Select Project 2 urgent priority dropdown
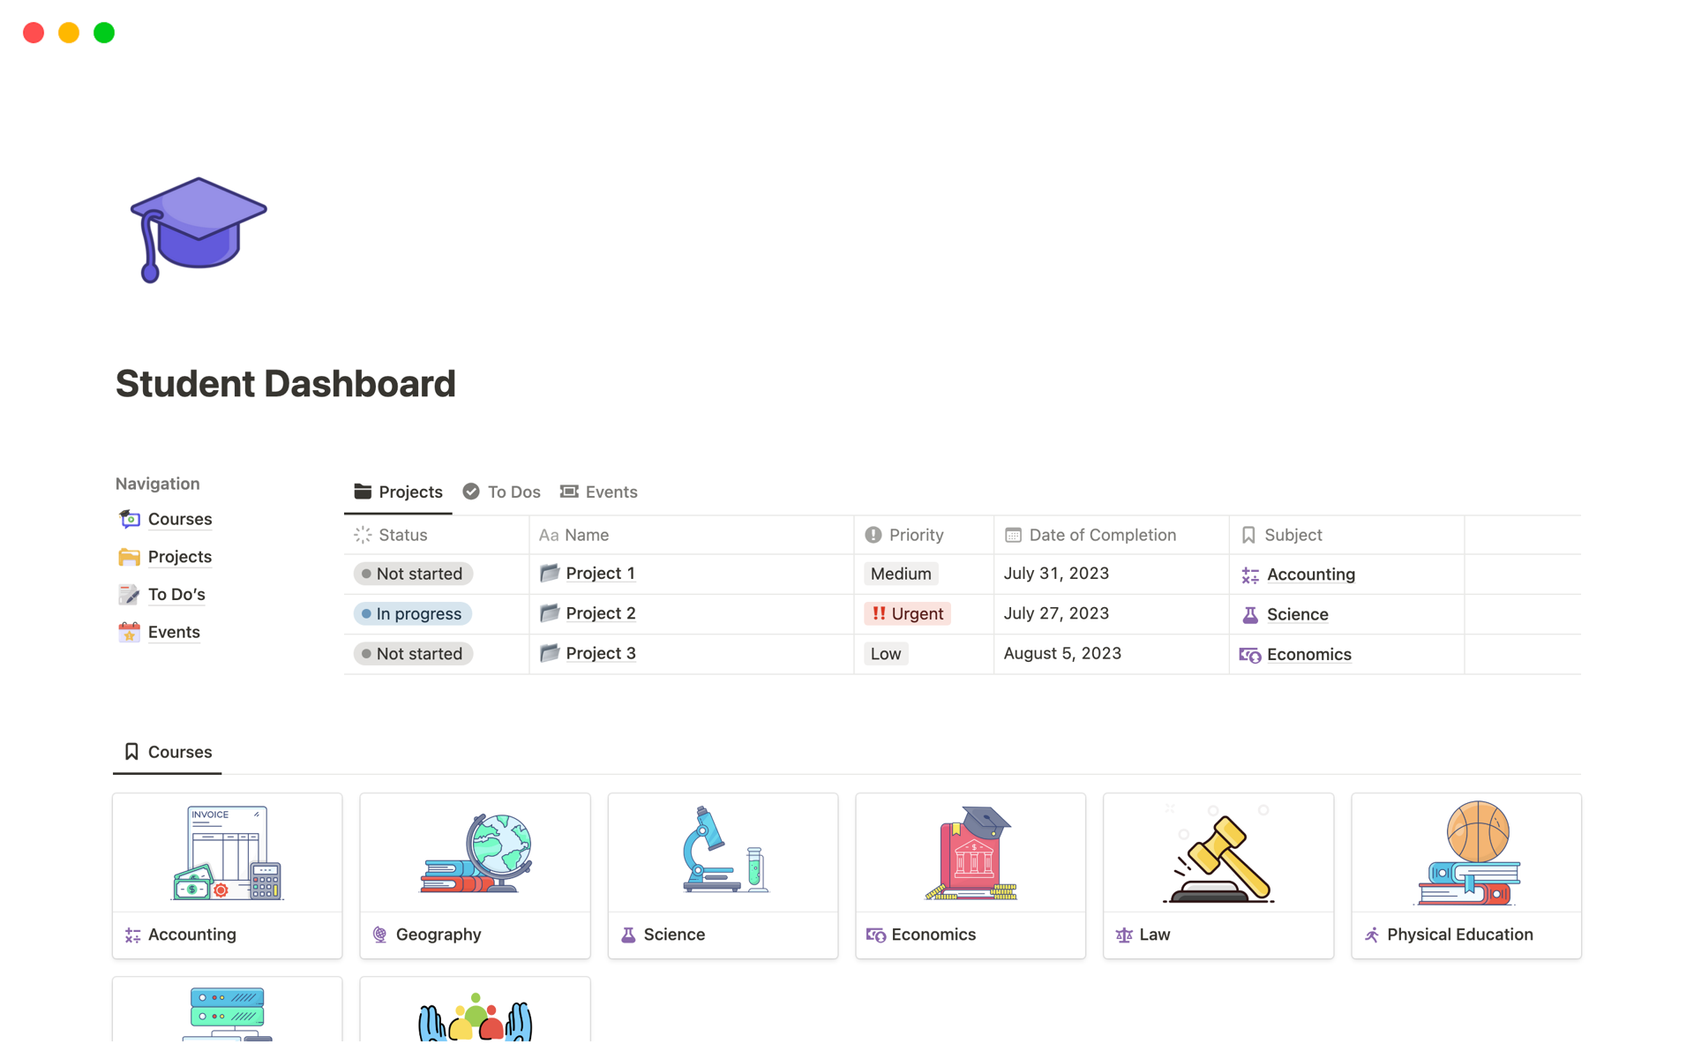Screen dimensions: 1694x1059 coord(906,612)
